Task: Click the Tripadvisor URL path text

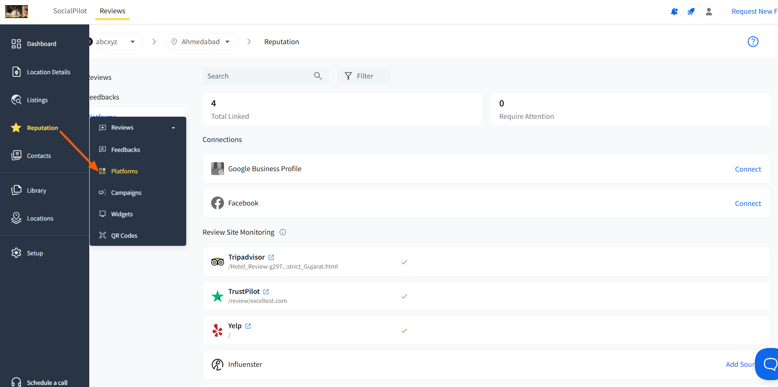Action: click(x=283, y=266)
